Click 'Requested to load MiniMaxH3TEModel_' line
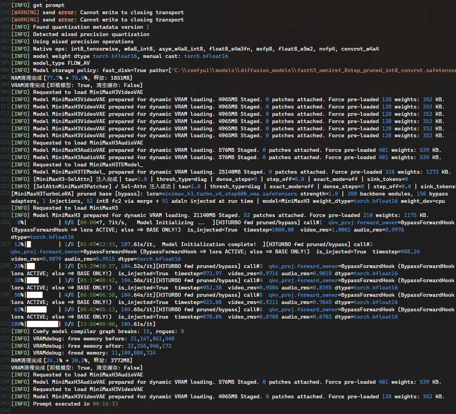 coord(77,165)
